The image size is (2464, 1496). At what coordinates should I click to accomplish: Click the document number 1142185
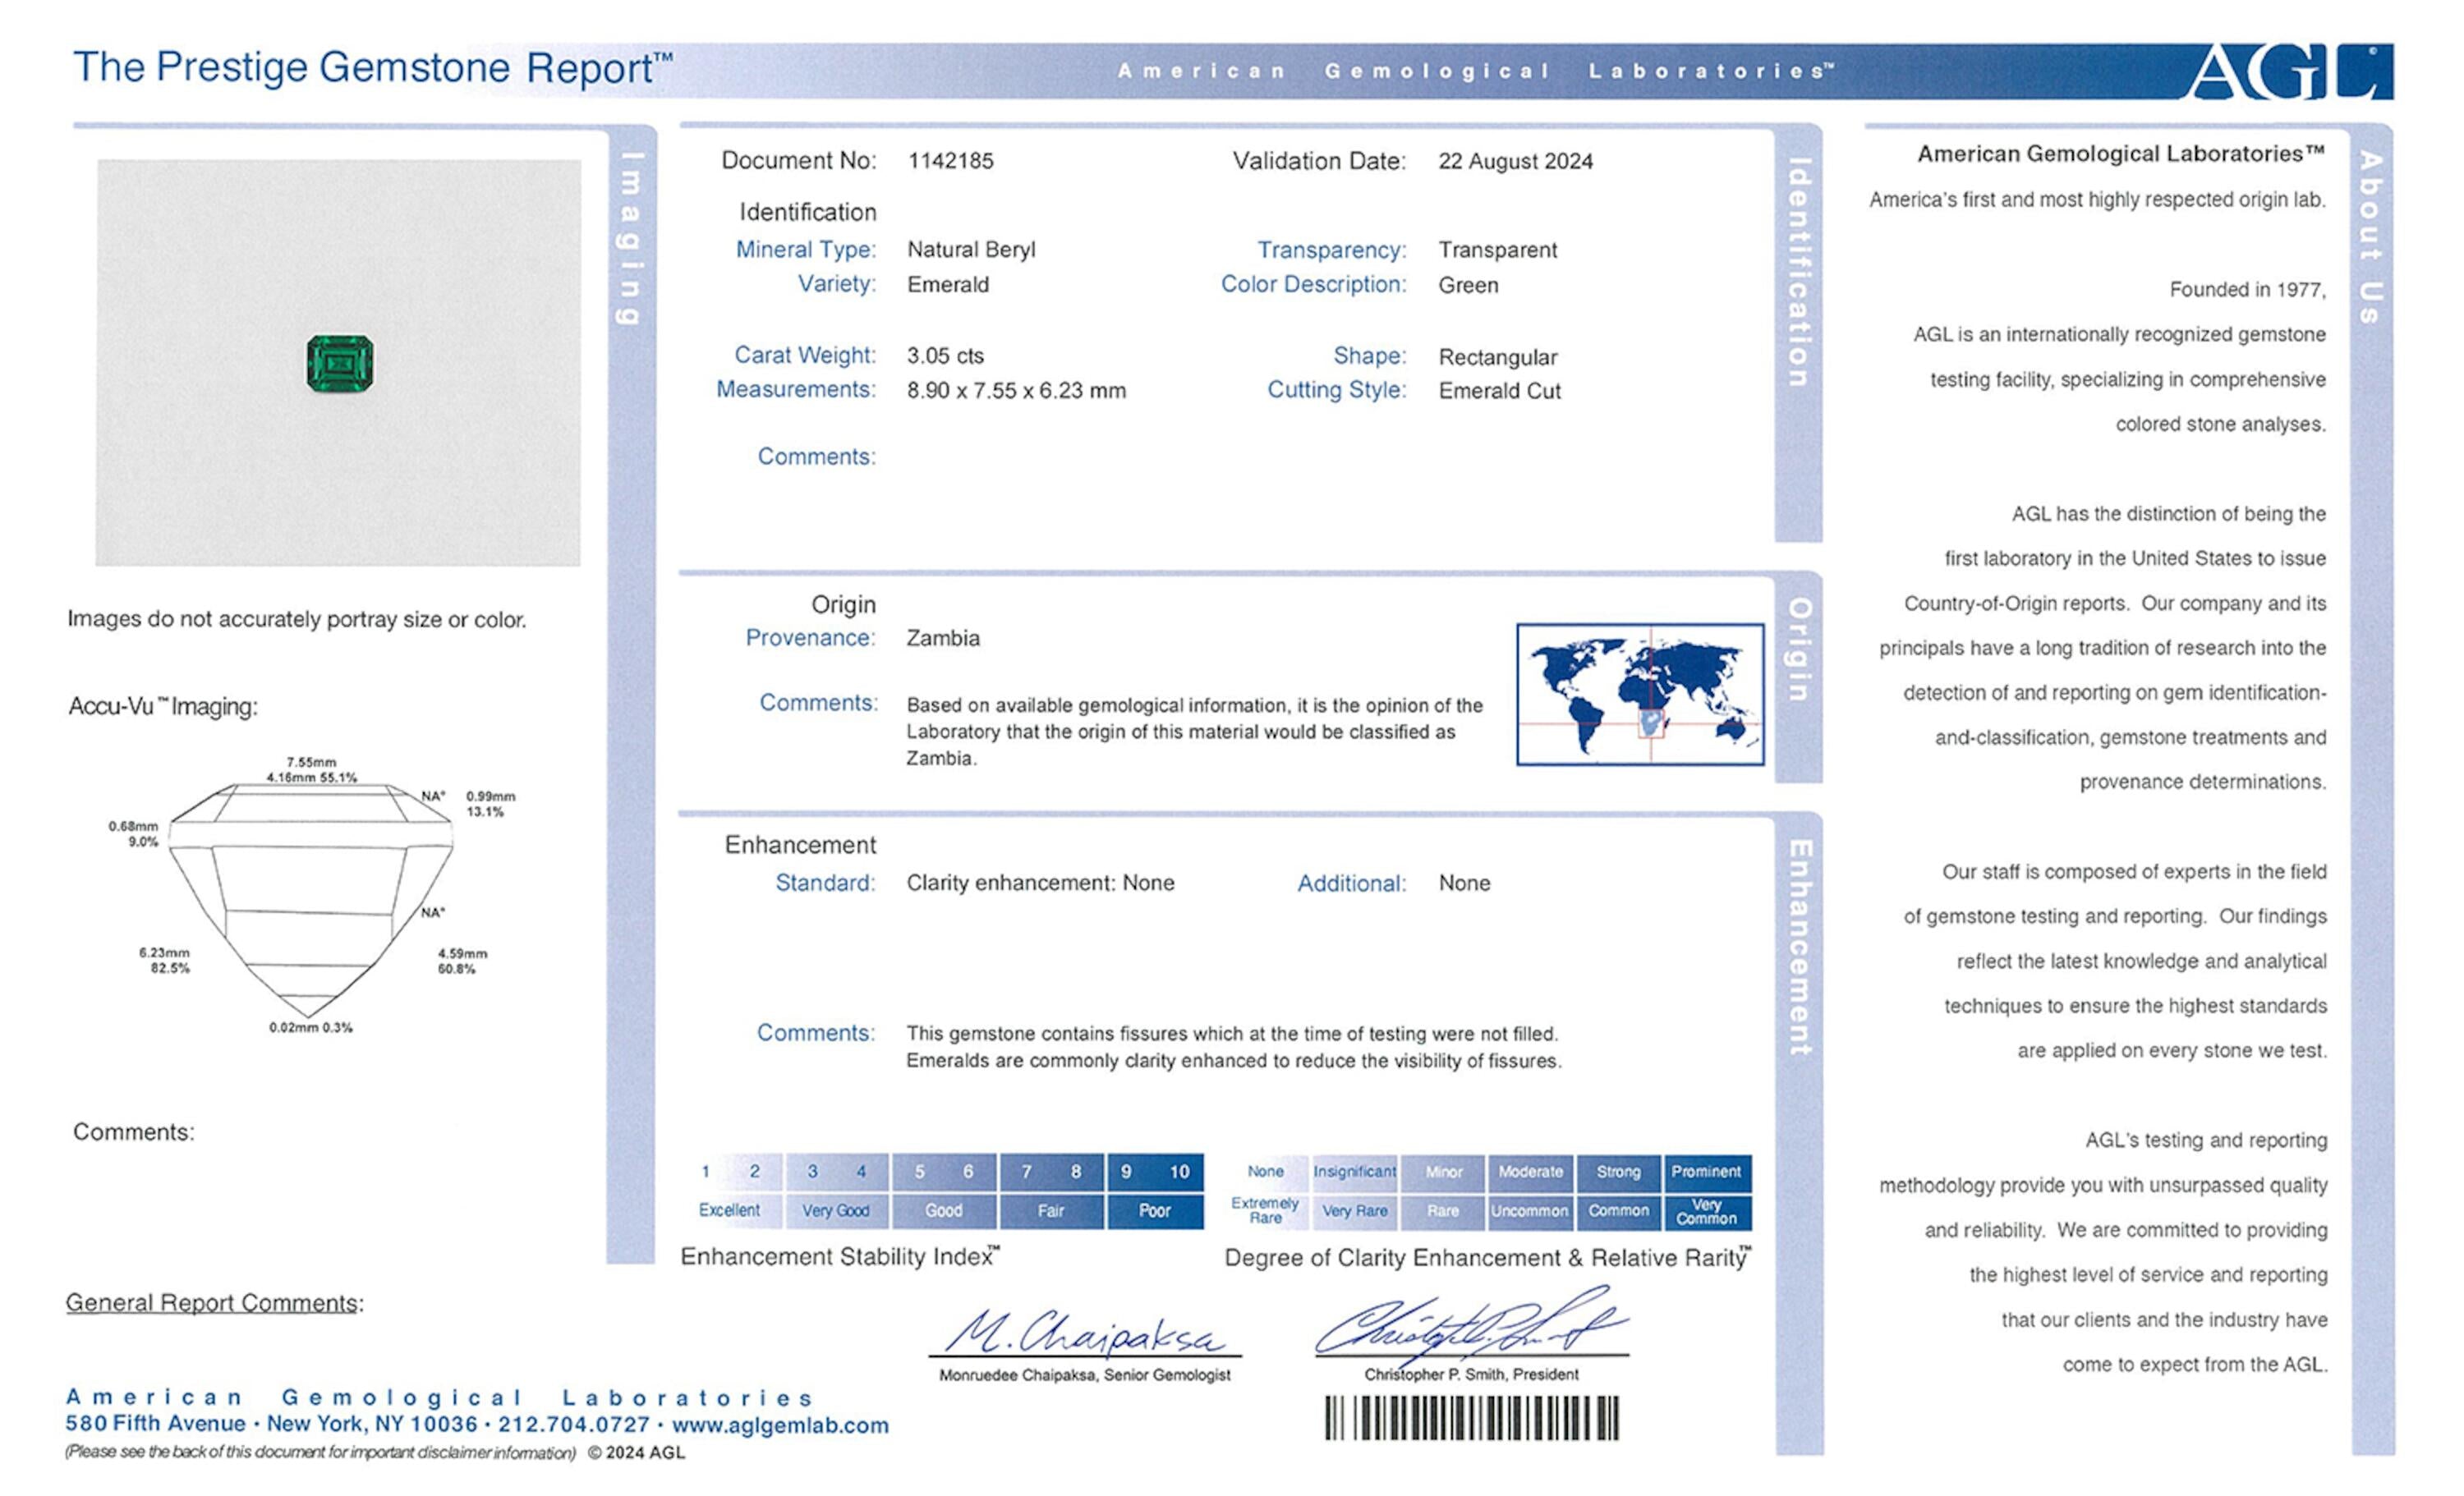(950, 161)
